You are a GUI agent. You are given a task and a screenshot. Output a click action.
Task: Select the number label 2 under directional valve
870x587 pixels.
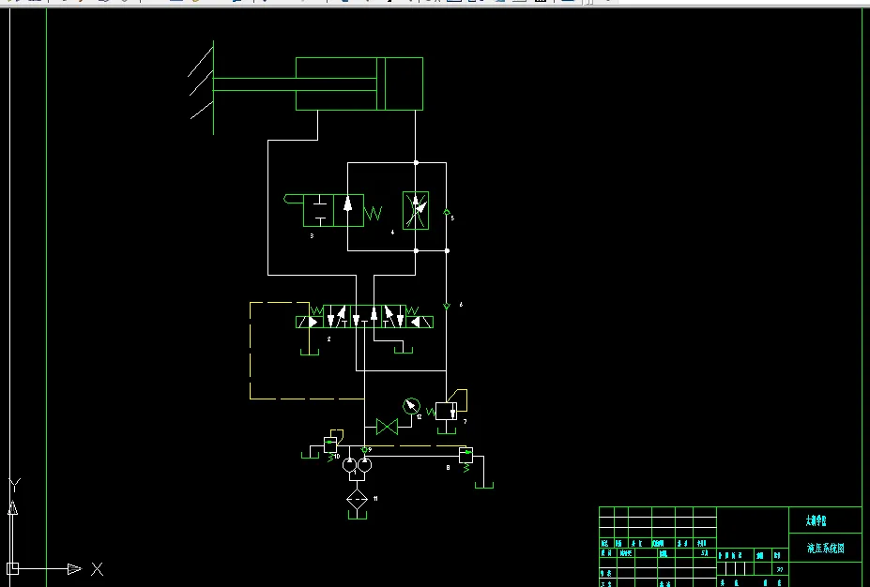(328, 339)
